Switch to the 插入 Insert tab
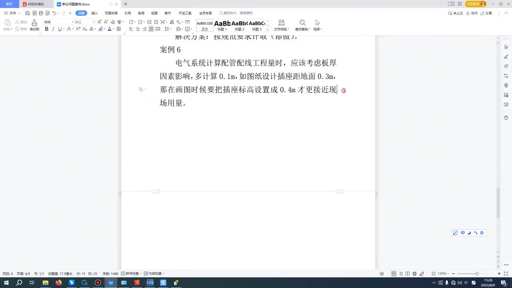The height and width of the screenshot is (288, 512). [x=94, y=13]
